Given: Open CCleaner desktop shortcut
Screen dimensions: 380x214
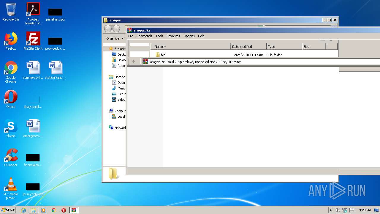Looking at the screenshot, I should (11, 158).
